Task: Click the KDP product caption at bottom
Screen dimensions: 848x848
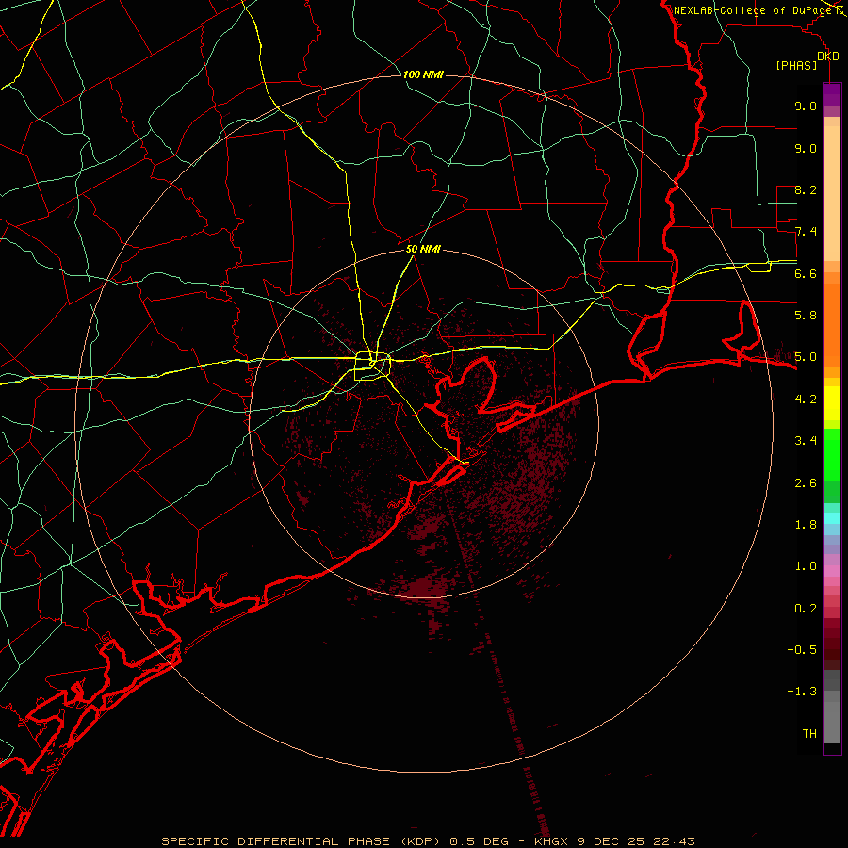Action: pyautogui.click(x=428, y=841)
